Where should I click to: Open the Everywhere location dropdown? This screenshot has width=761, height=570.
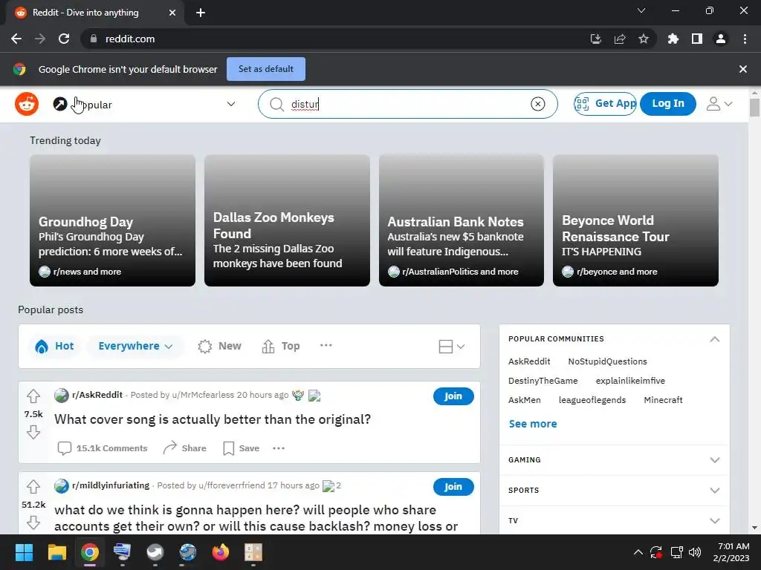tap(135, 346)
